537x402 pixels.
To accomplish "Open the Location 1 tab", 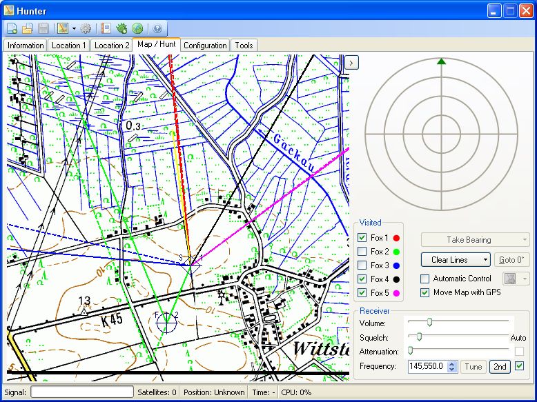I will click(69, 46).
